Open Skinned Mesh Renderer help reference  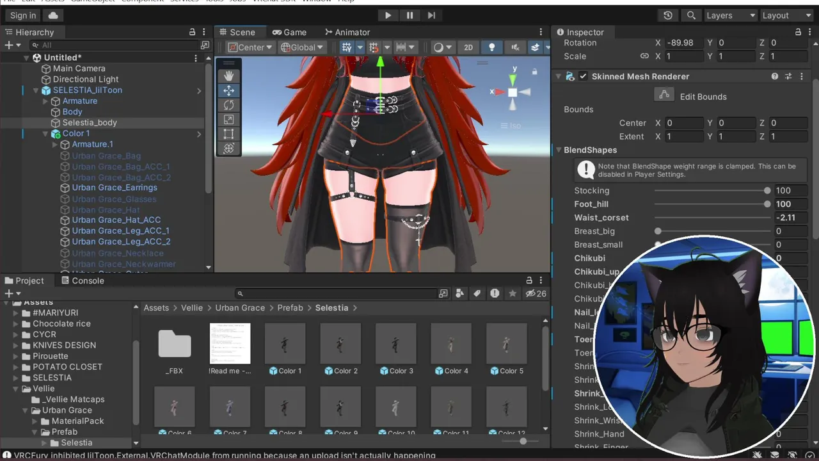775,76
